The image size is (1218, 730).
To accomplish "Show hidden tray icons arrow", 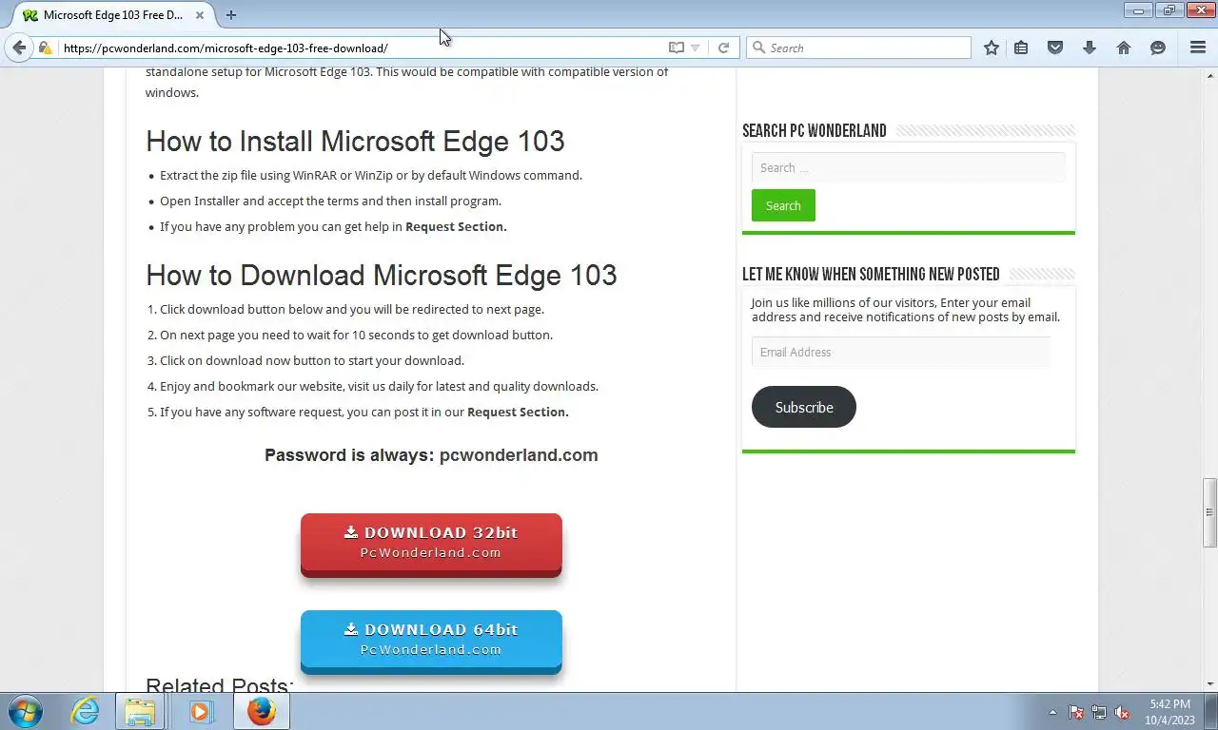I will (1052, 712).
